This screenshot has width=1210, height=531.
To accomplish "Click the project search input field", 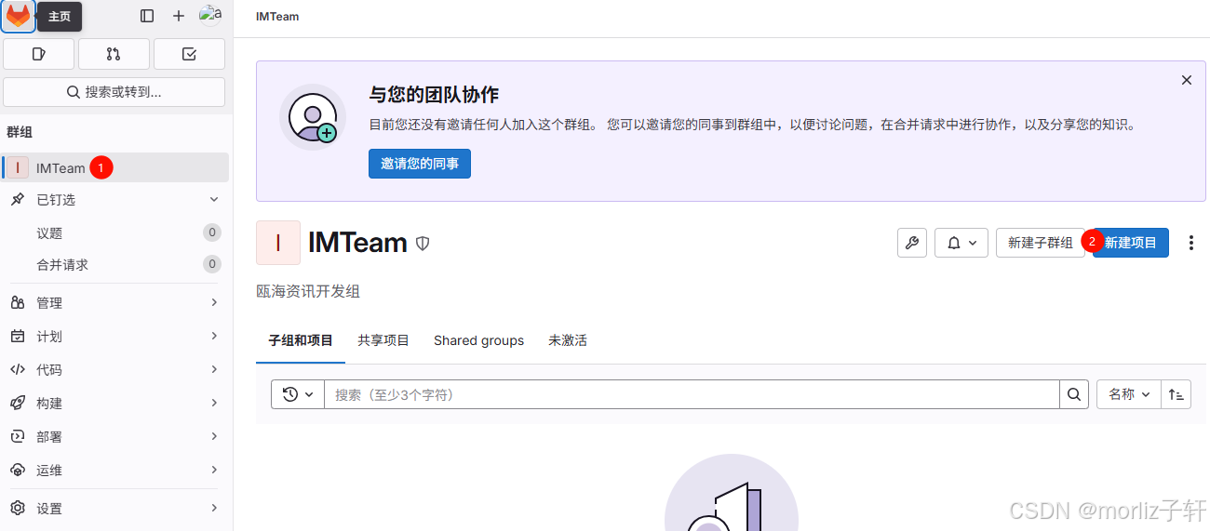I will [692, 394].
